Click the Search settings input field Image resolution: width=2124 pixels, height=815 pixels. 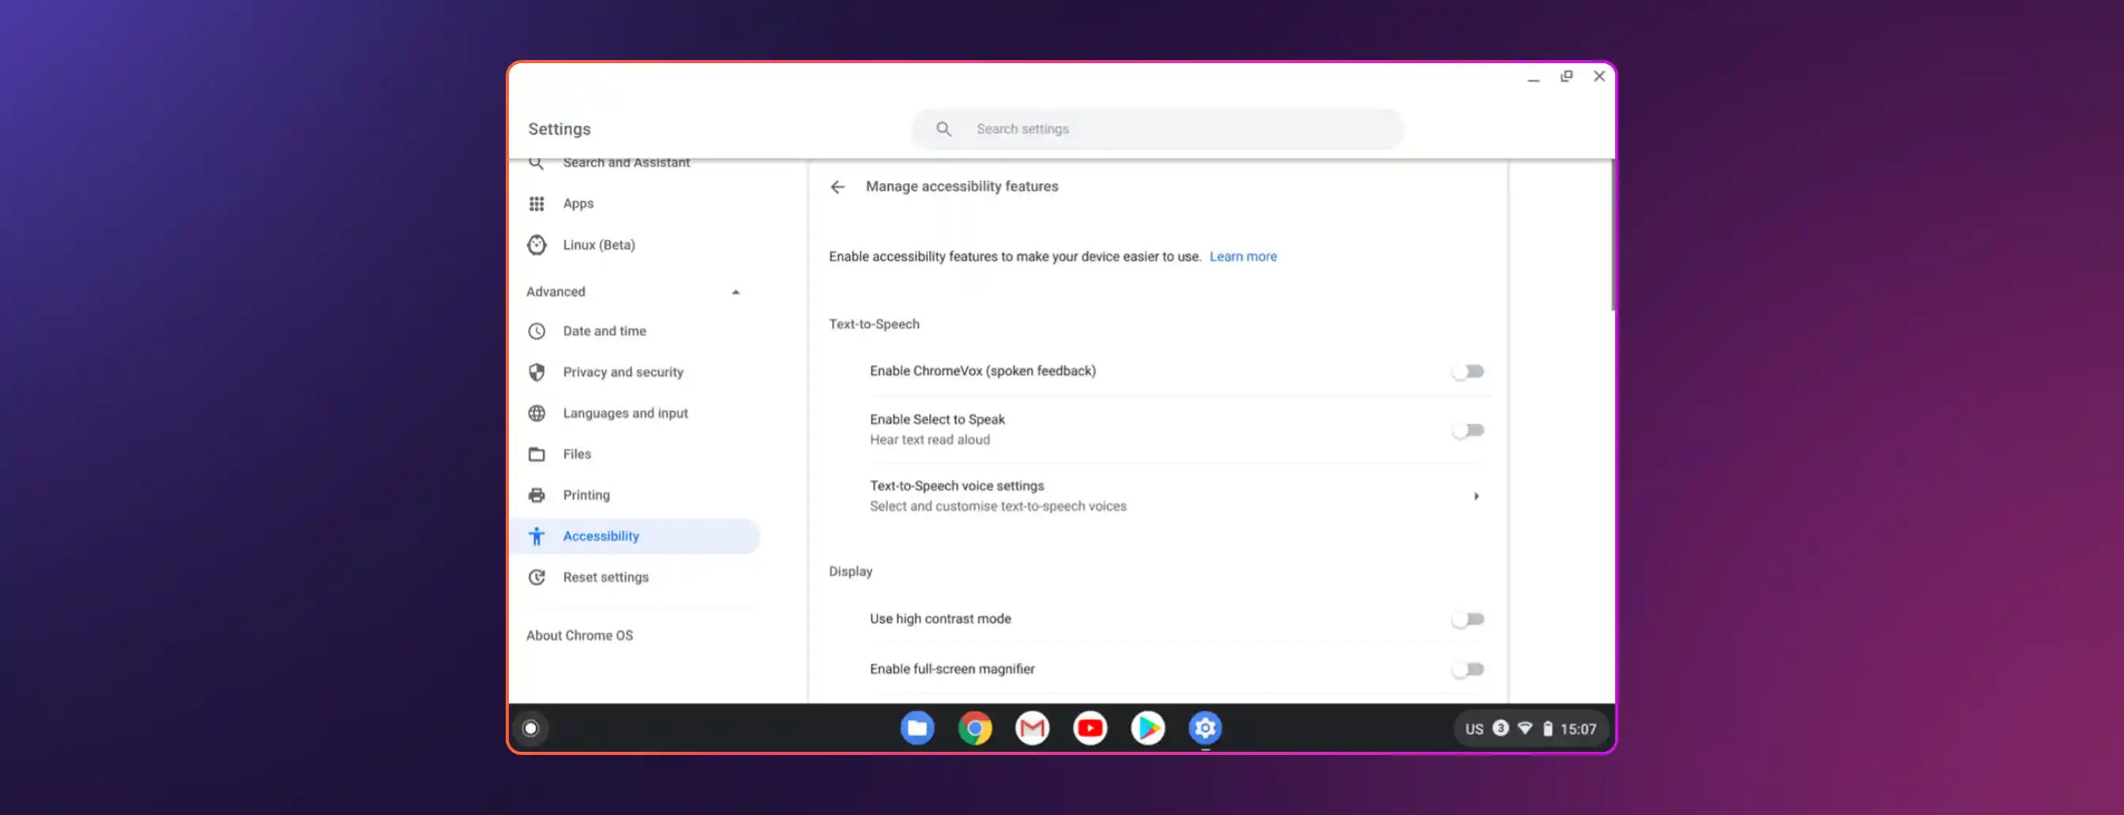[1158, 130]
